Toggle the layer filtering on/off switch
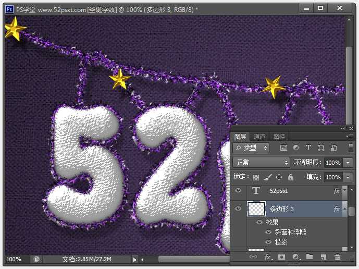Image resolution: width=359 pixels, height=269 pixels. (351, 148)
